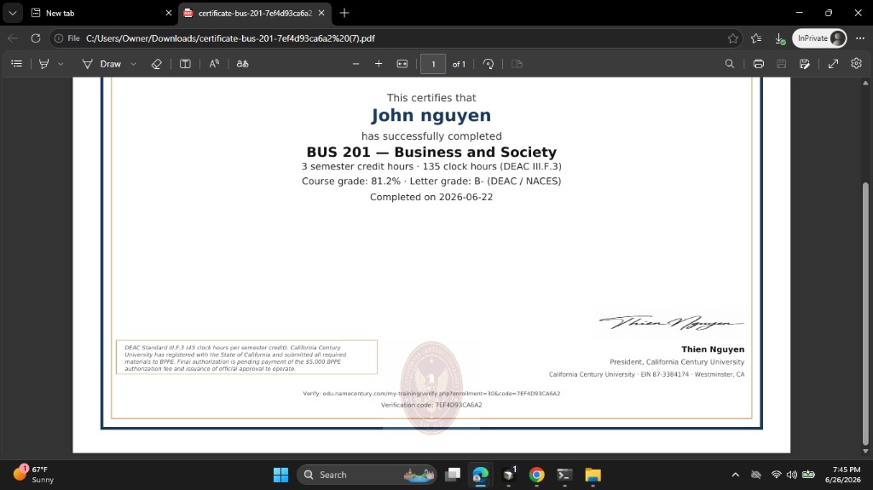Select the Erase tool
The width and height of the screenshot is (873, 490).
pyautogui.click(x=157, y=64)
